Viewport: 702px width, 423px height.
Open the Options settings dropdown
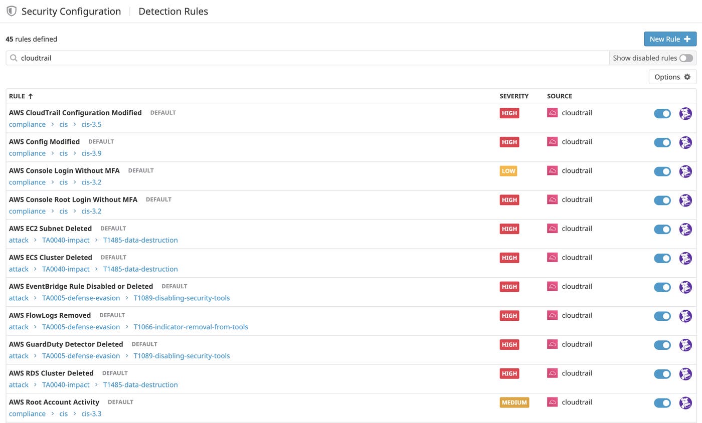pyautogui.click(x=672, y=77)
